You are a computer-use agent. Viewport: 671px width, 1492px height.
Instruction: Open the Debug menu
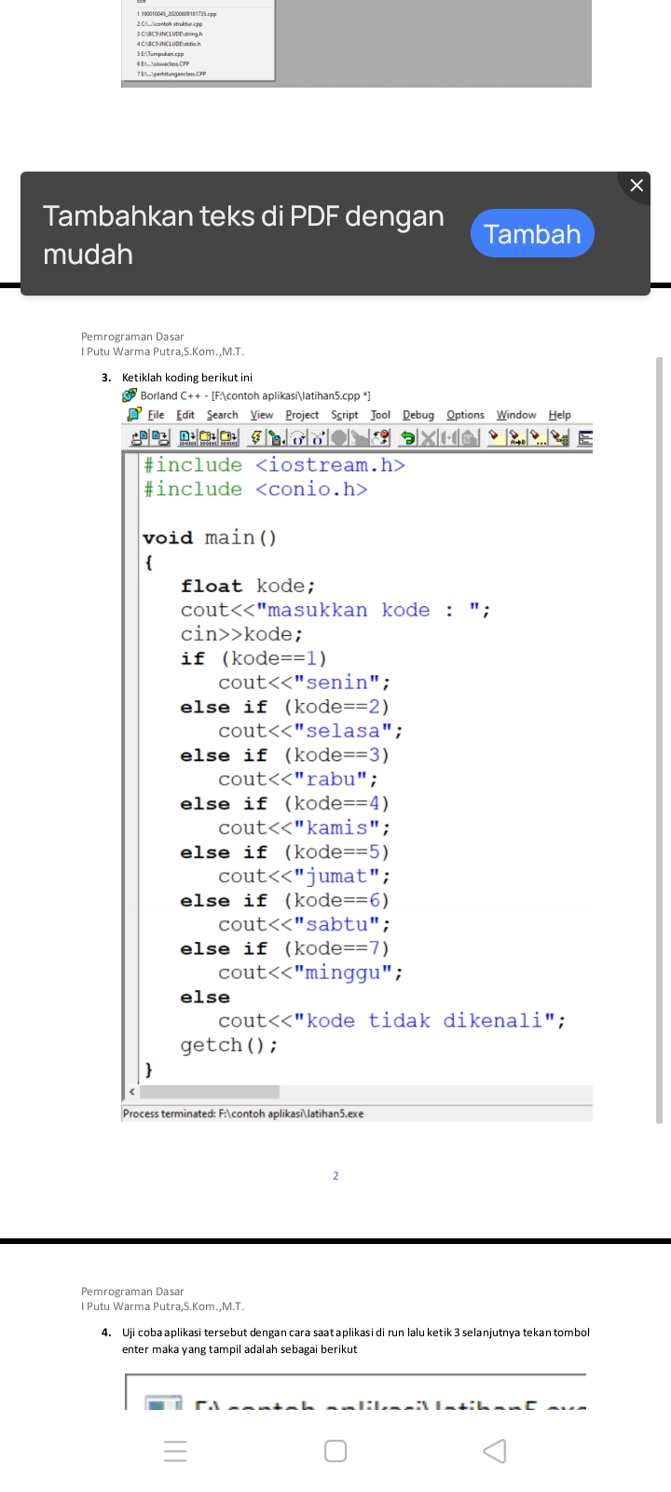[x=418, y=415]
